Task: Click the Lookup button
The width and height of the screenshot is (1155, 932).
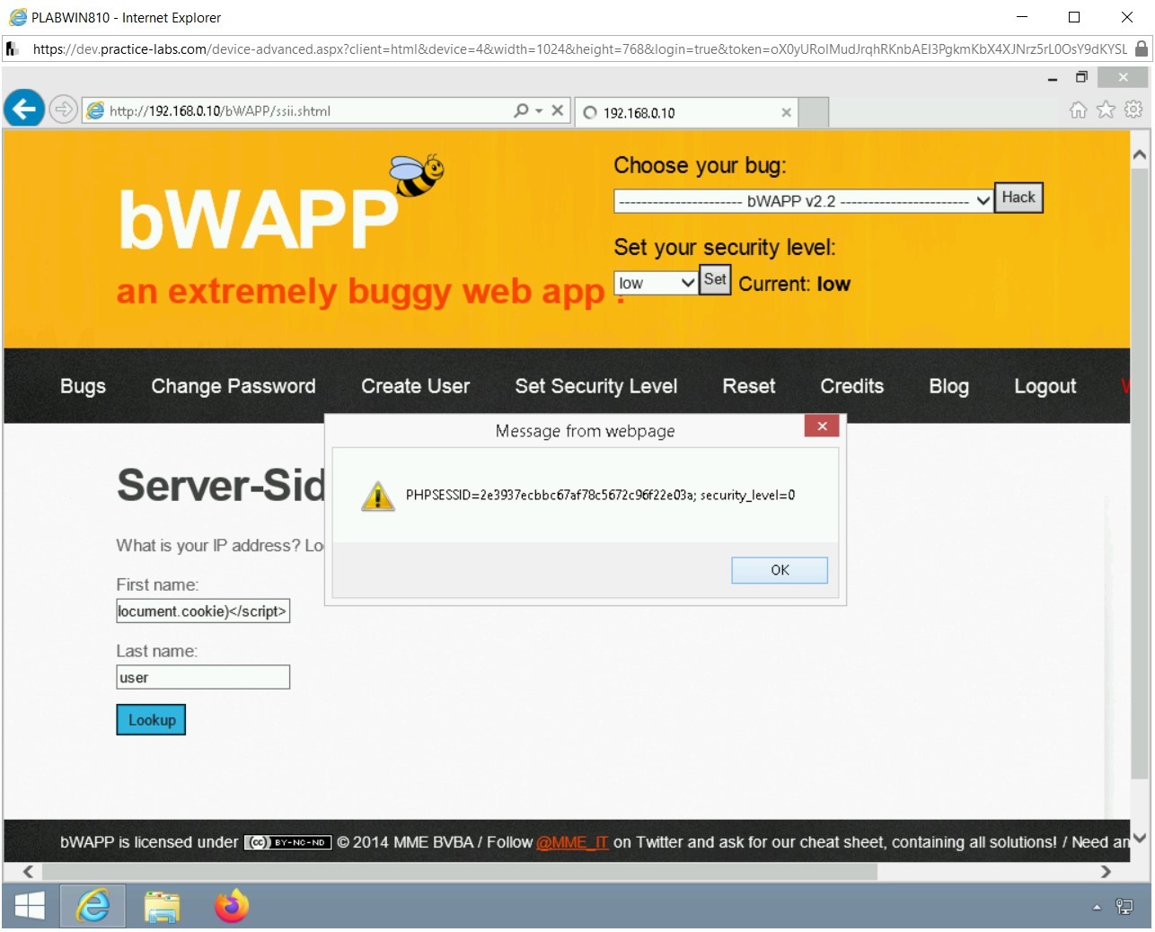Action: click(x=150, y=719)
